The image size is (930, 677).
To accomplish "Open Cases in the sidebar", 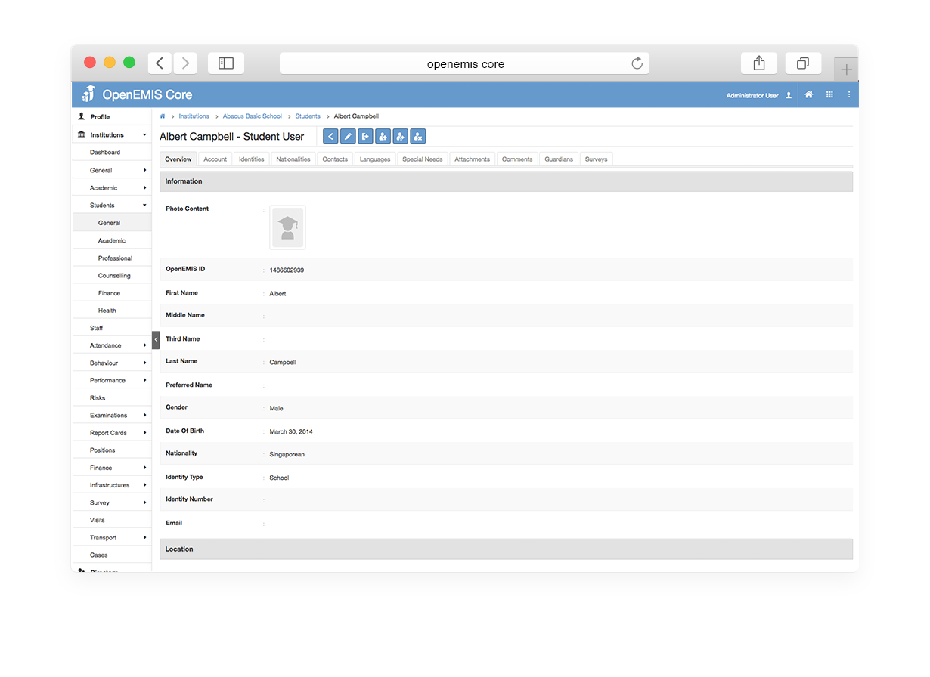I will (x=99, y=555).
